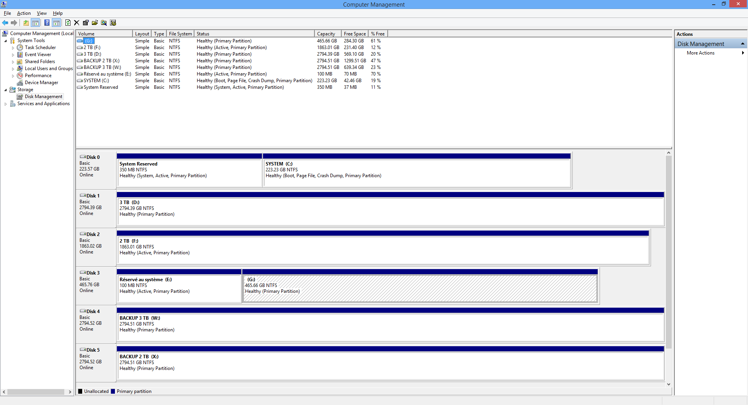Screen dimensions: 748x405
Task: Open the Action menu
Action: (24, 13)
